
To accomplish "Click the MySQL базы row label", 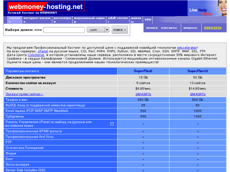I will [x=45, y=105].
